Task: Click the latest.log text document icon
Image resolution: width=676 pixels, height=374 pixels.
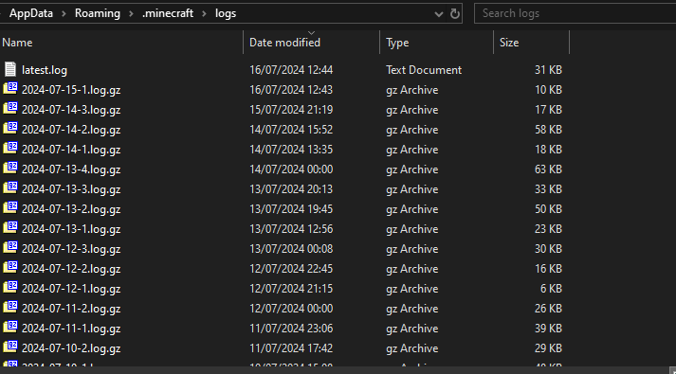Action: coord(10,69)
